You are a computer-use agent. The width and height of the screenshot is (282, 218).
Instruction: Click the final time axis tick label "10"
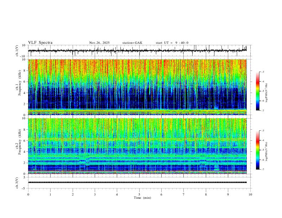click(x=250, y=194)
